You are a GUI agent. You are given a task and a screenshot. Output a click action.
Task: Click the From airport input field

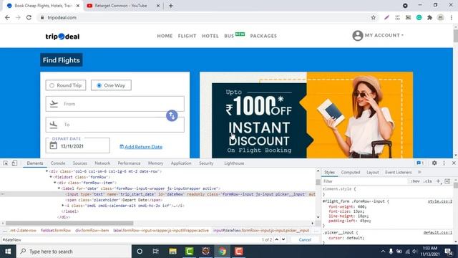coord(114,104)
